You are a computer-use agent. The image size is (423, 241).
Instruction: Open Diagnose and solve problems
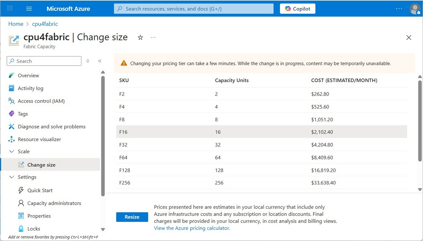52,127
